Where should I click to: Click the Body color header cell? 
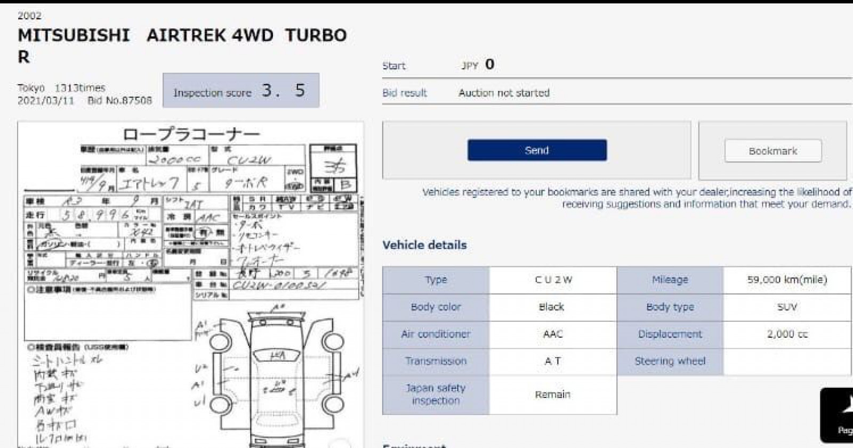click(x=436, y=307)
